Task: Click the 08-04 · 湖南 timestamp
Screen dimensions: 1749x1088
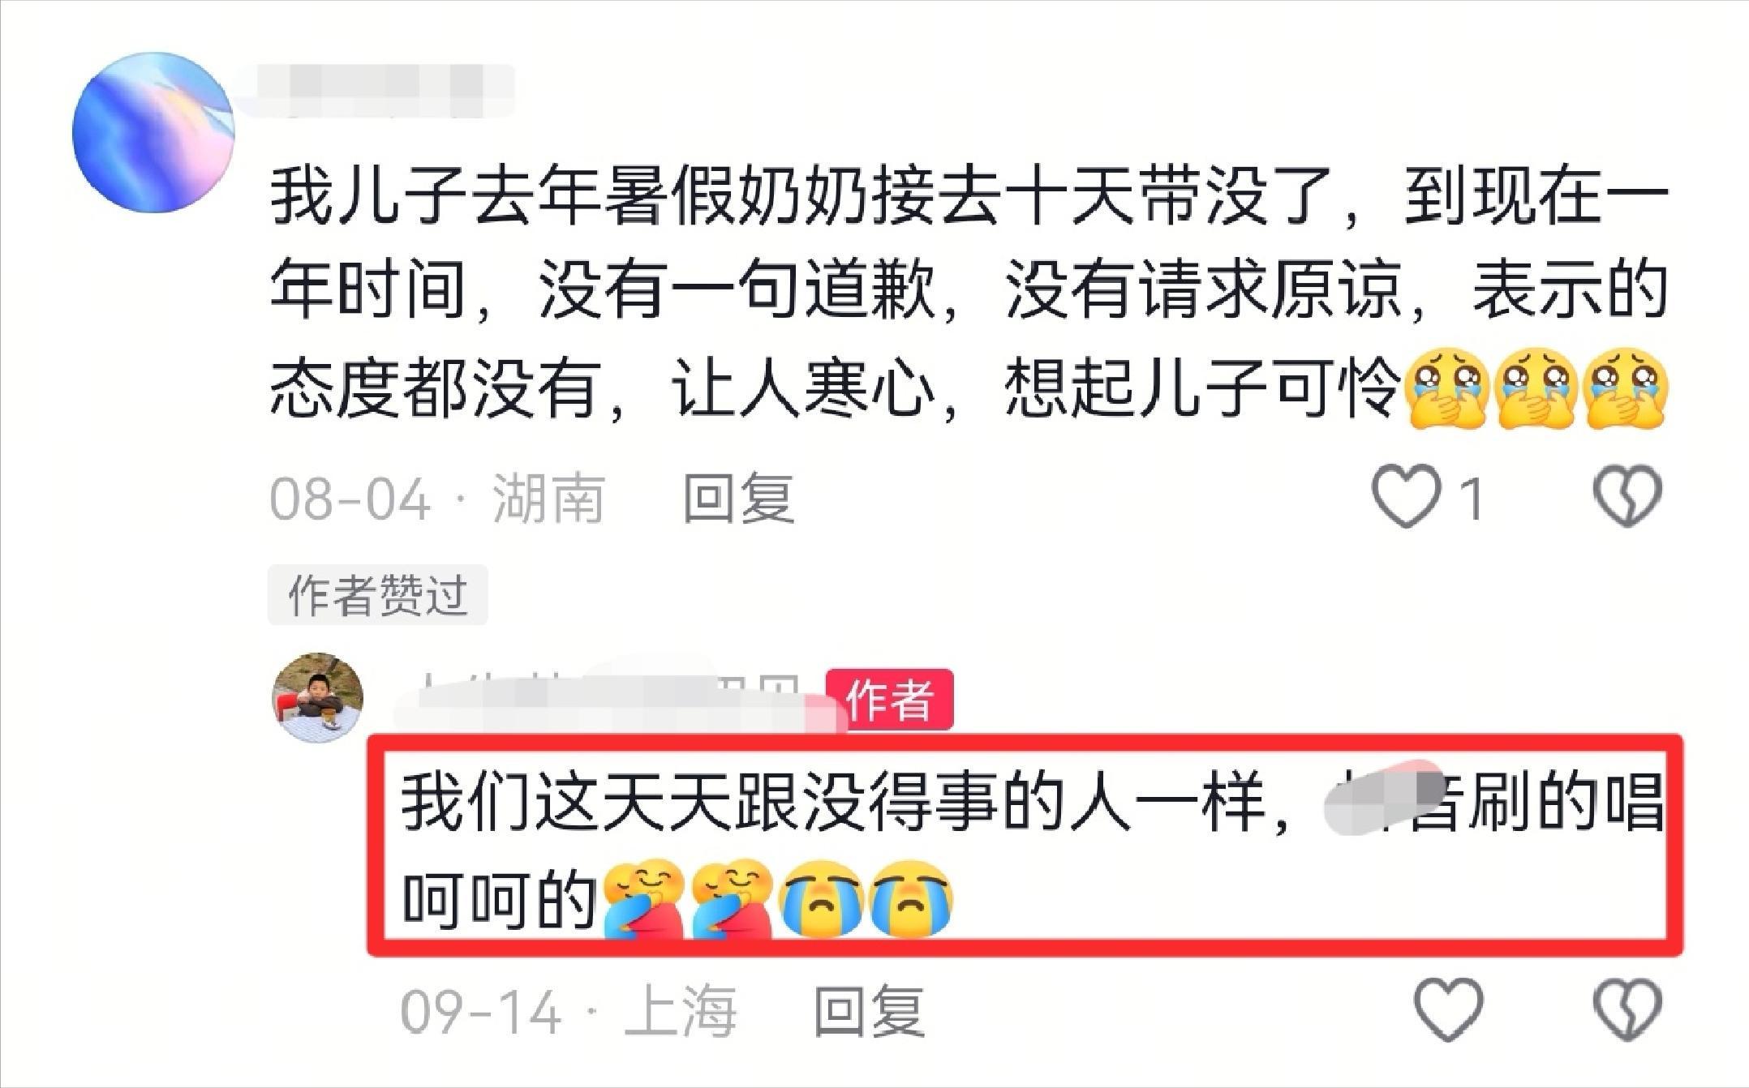Action: [x=437, y=498]
